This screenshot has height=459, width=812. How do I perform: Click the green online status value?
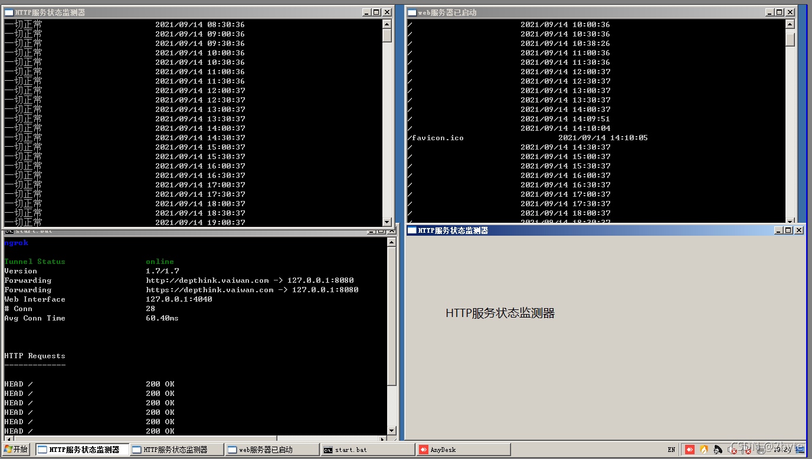click(160, 262)
